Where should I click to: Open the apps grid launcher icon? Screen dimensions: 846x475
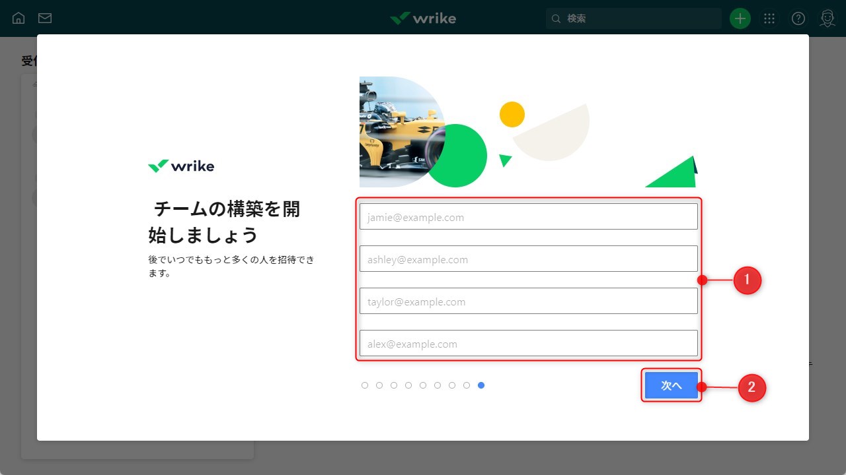pos(769,18)
